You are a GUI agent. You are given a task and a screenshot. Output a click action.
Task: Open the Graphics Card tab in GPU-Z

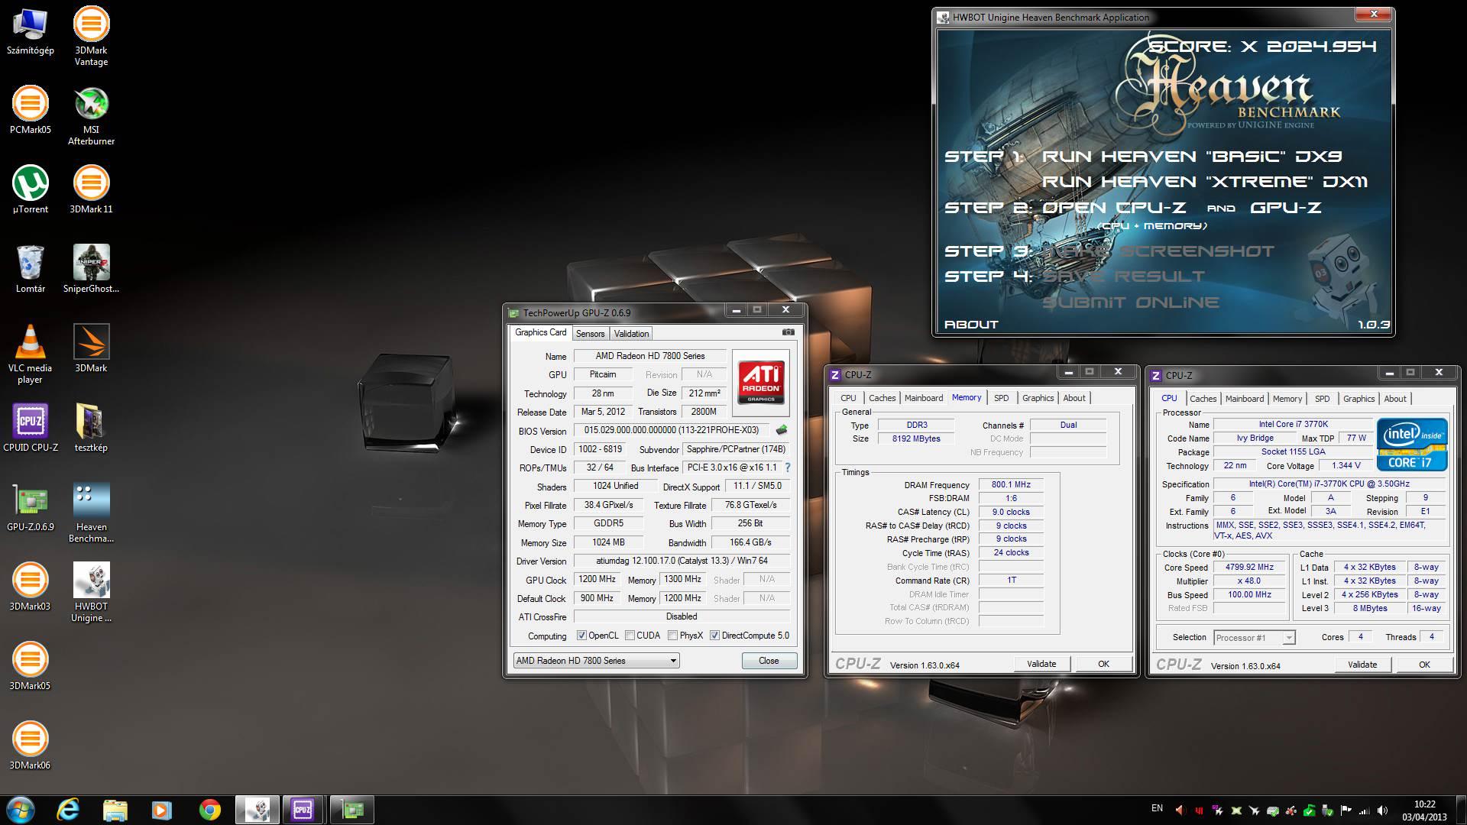point(540,332)
